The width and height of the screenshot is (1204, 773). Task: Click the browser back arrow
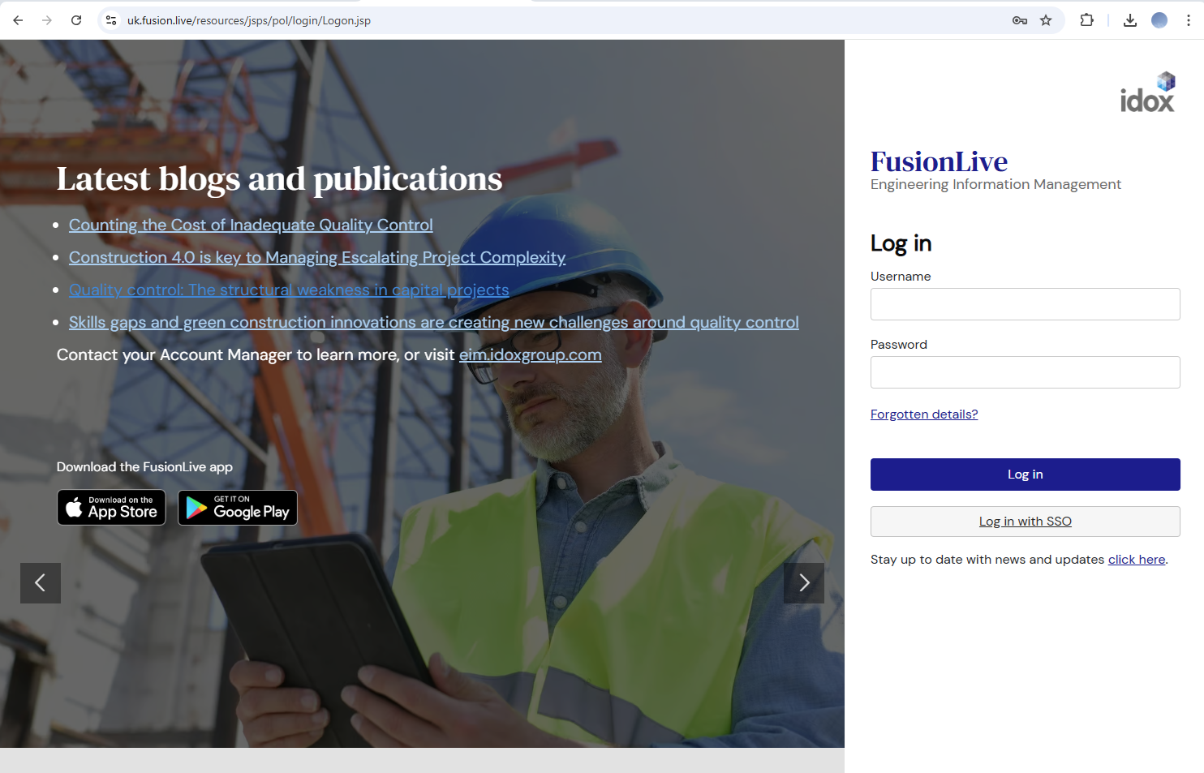[x=17, y=19]
